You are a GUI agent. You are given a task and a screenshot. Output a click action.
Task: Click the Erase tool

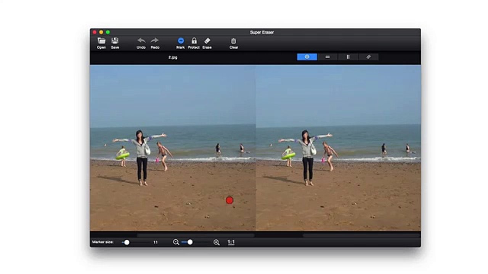[x=207, y=43]
